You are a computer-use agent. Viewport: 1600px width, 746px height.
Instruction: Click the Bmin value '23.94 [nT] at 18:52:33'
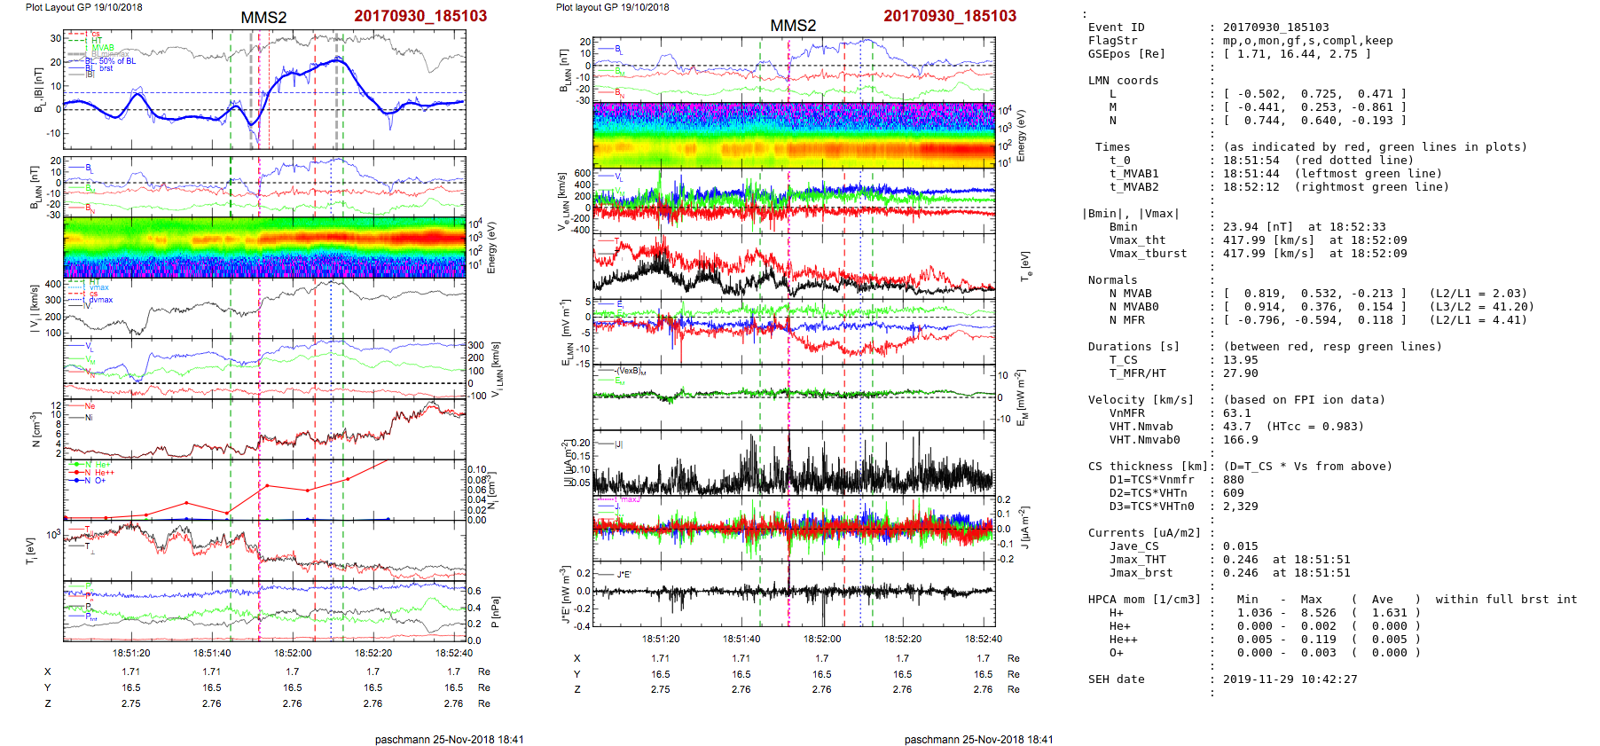pyautogui.click(x=1304, y=227)
